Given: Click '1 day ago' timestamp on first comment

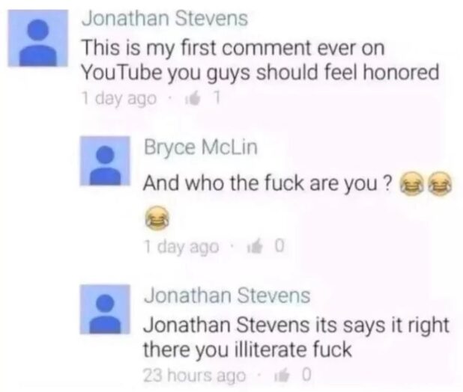Looking at the screenshot, I should click(119, 99).
